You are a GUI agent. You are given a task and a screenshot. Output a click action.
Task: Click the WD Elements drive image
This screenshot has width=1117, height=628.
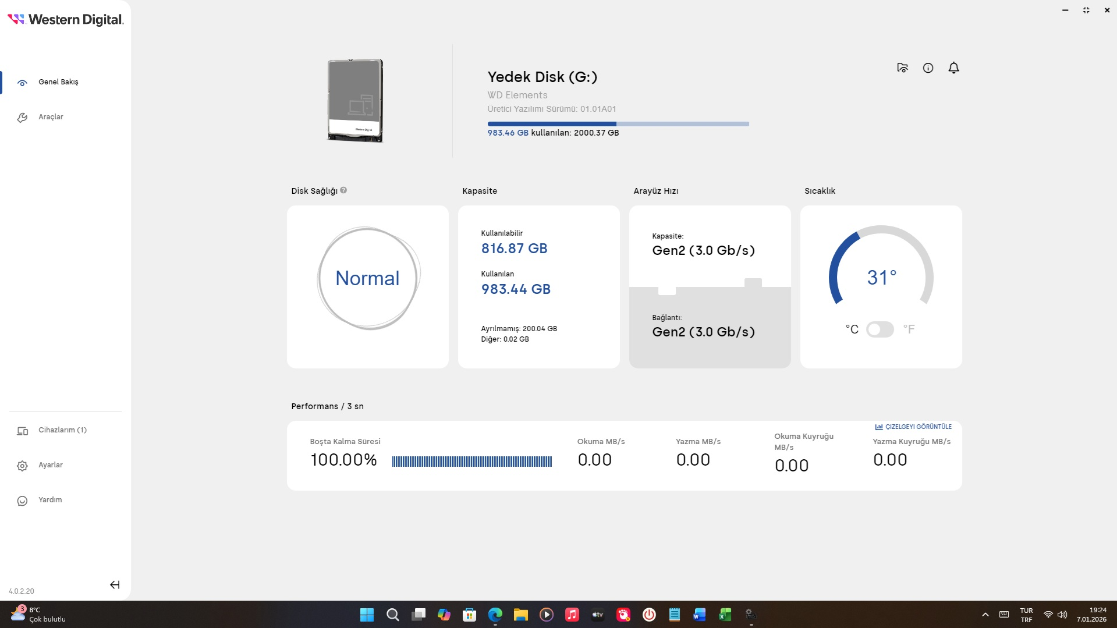click(355, 101)
